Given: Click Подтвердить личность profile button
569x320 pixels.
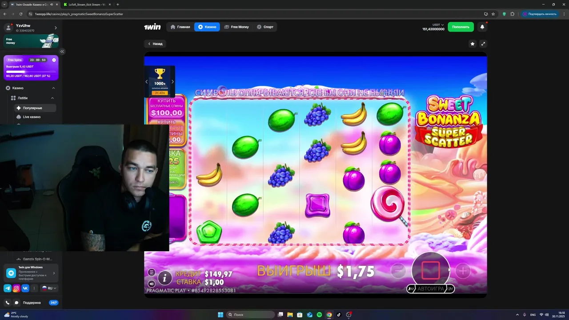Looking at the screenshot, I should click(539, 14).
